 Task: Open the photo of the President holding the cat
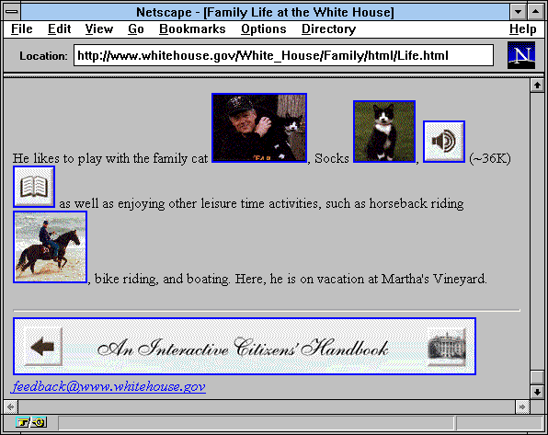259,128
